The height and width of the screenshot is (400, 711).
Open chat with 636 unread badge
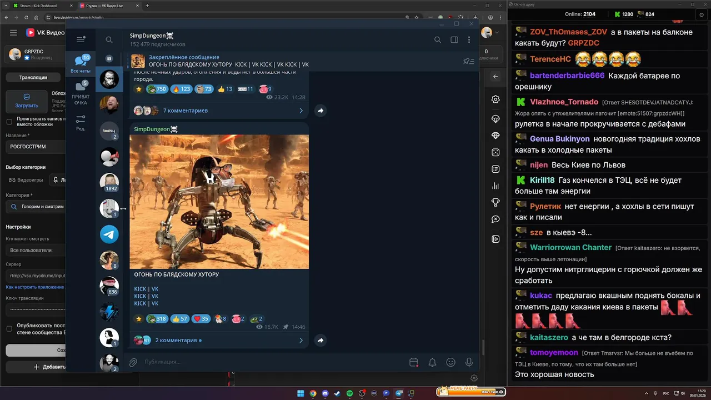109,286
